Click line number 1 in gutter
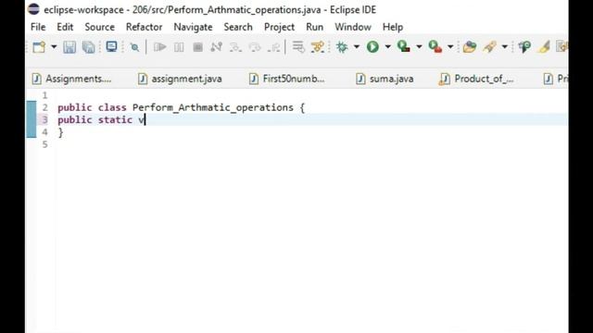The image size is (593, 333). click(45, 95)
